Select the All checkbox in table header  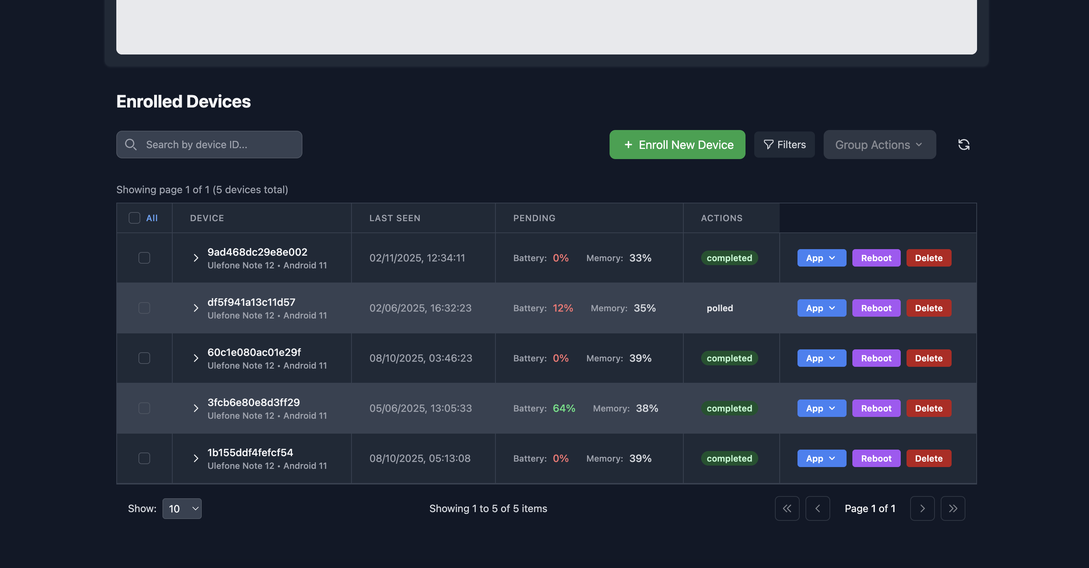[x=134, y=218]
